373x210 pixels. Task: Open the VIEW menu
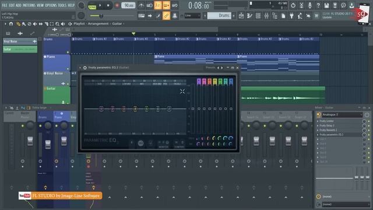40,5
